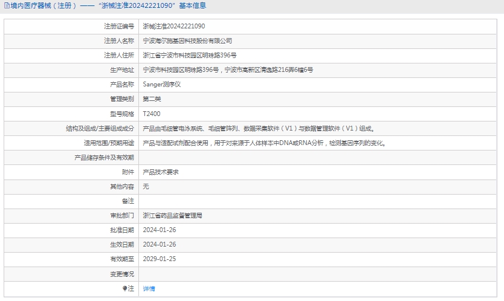Open the 详情 link
Screen dimensions: 504x301
click(x=149, y=289)
